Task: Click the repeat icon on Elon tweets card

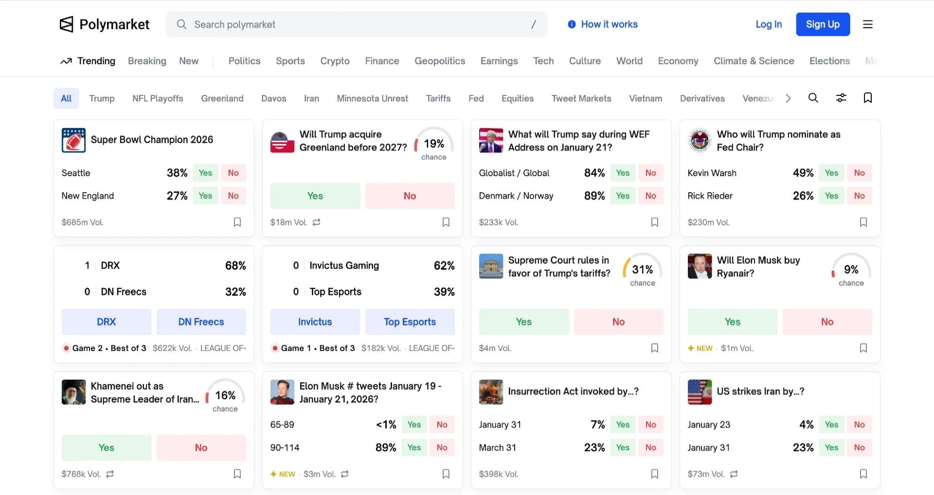Action: pyautogui.click(x=345, y=474)
